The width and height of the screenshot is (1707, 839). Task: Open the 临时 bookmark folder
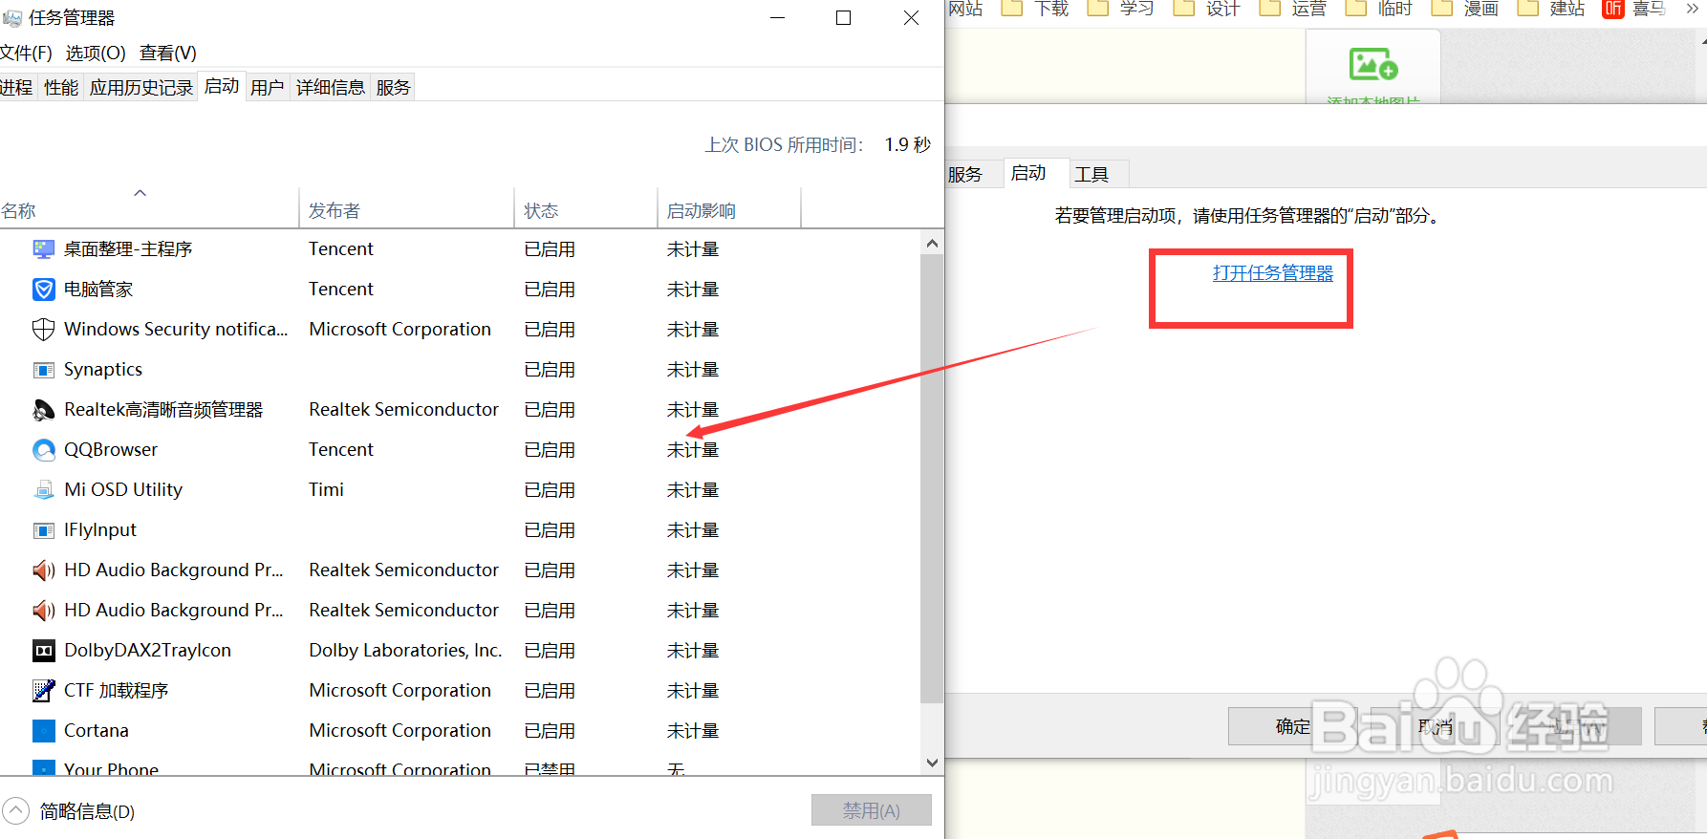1380,9
